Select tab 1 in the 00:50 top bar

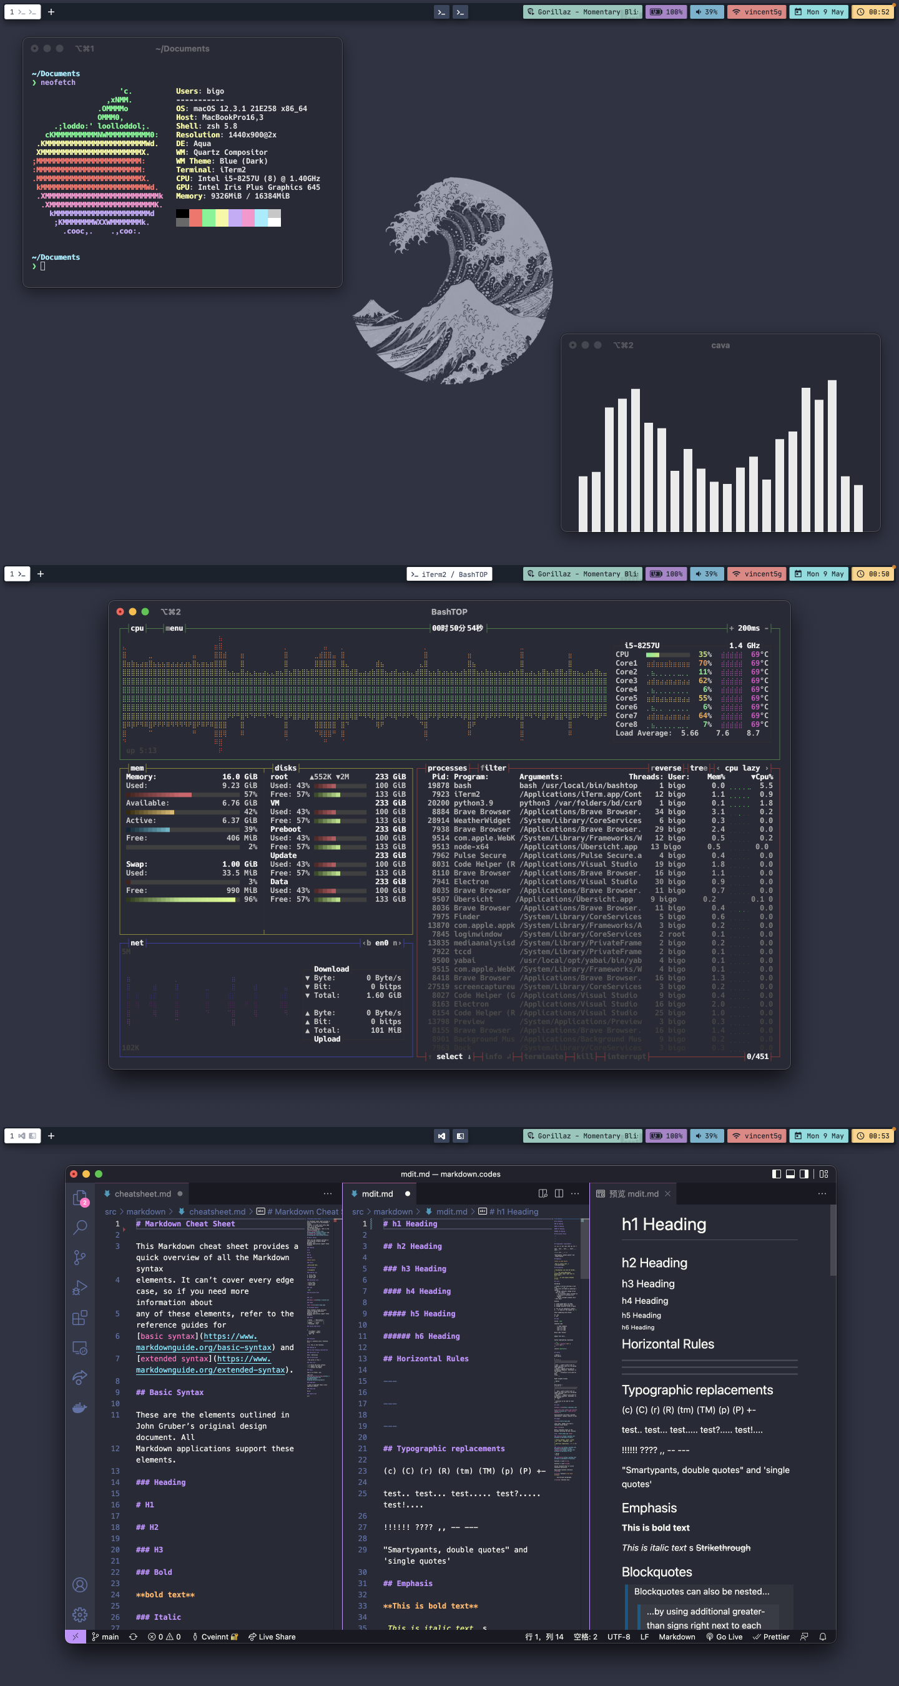point(17,573)
